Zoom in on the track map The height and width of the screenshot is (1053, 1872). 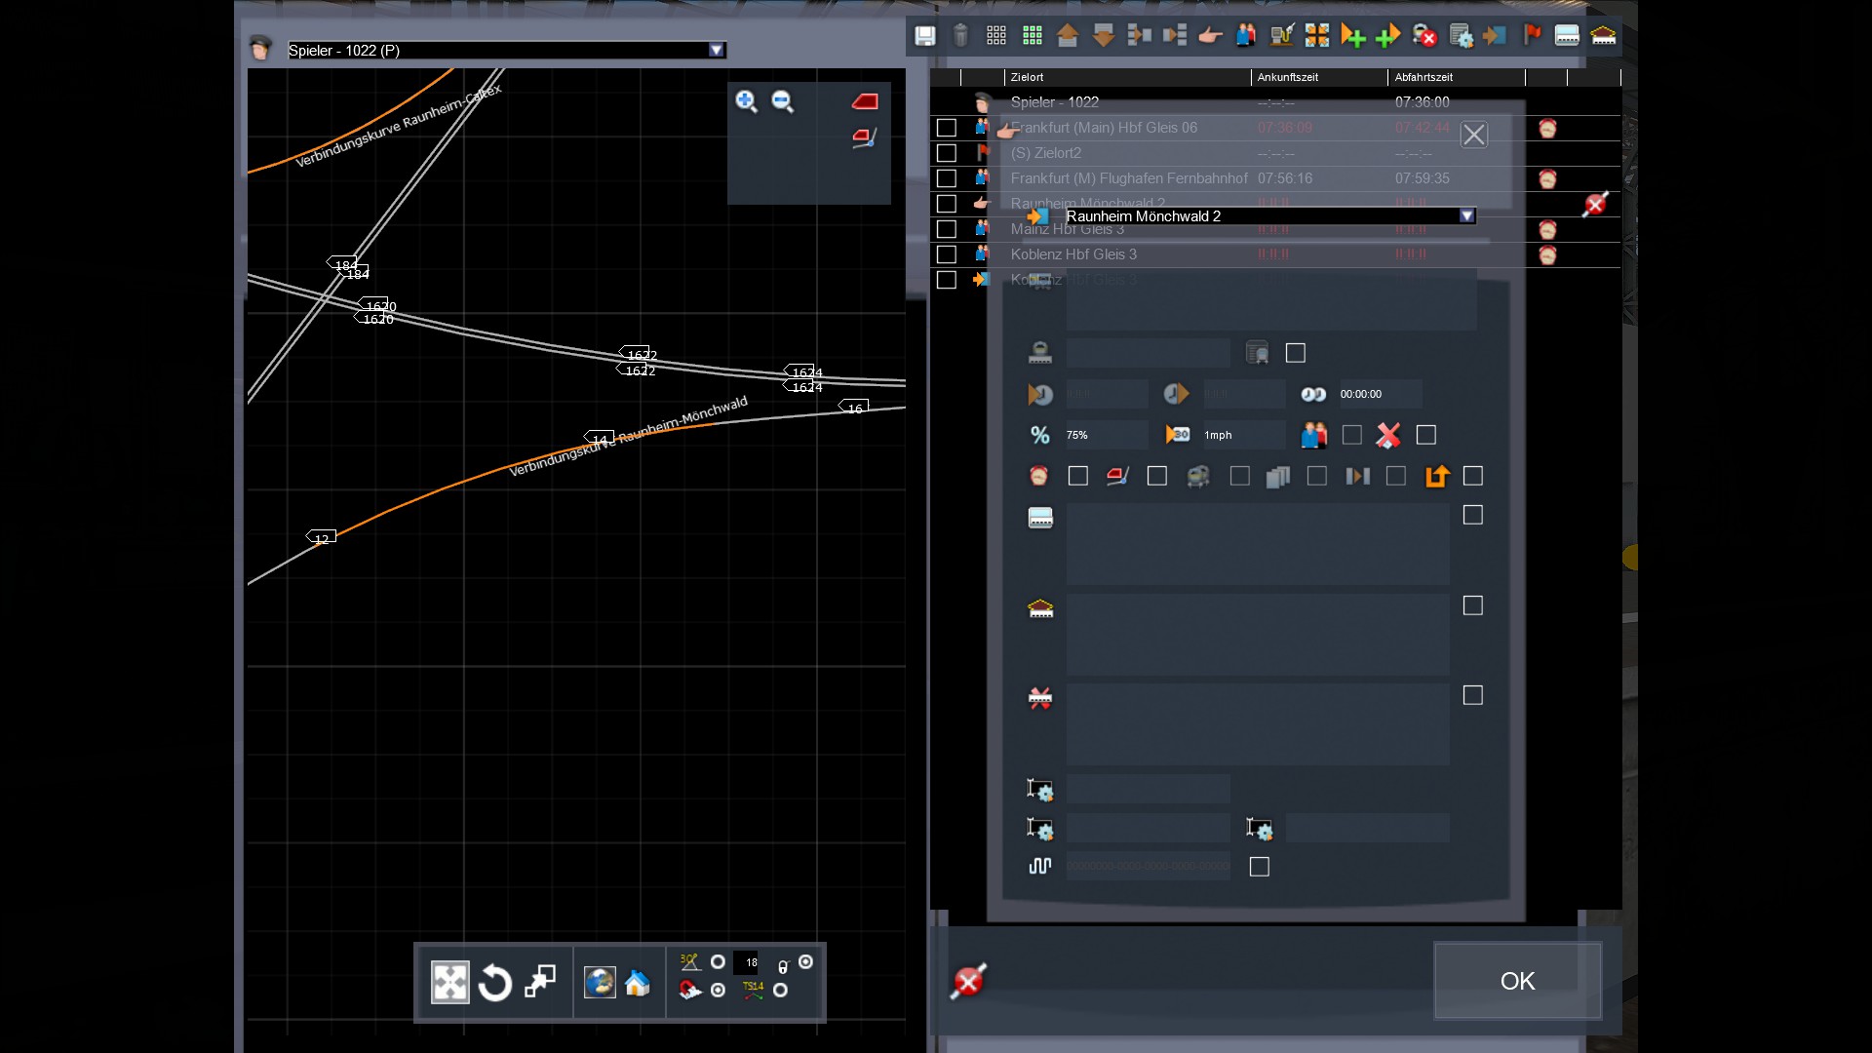pos(747,101)
